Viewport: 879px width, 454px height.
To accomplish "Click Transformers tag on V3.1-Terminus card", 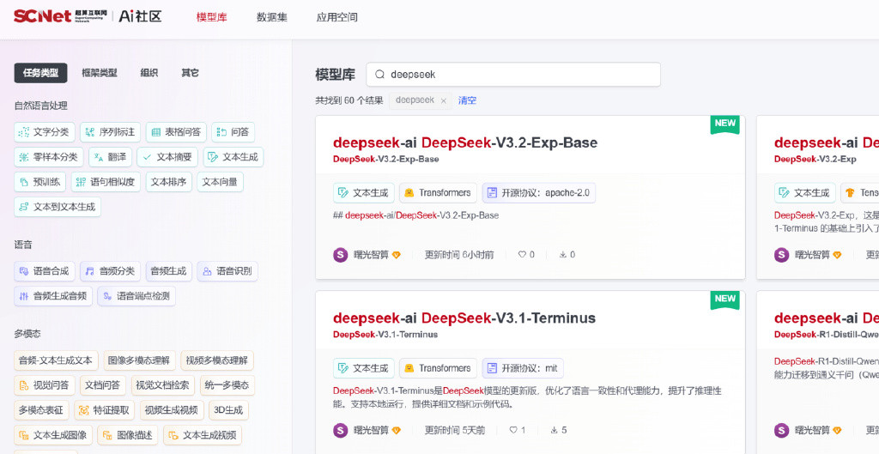I will click(x=438, y=368).
